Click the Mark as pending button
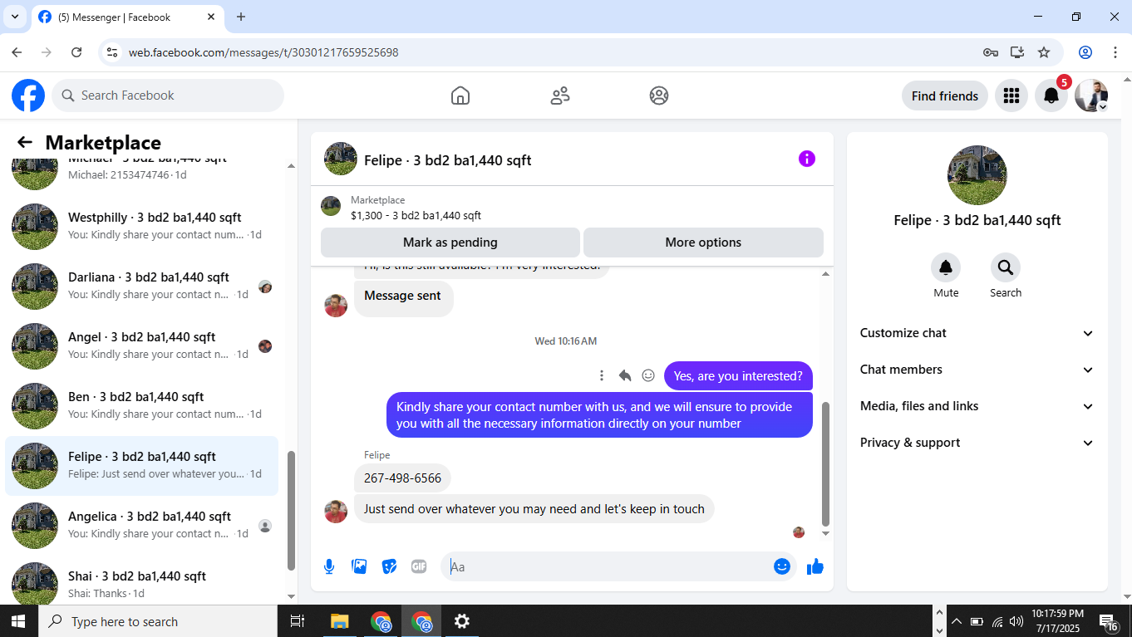 [450, 243]
